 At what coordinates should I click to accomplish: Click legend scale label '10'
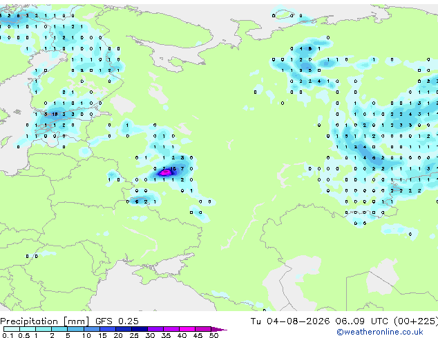86,335
